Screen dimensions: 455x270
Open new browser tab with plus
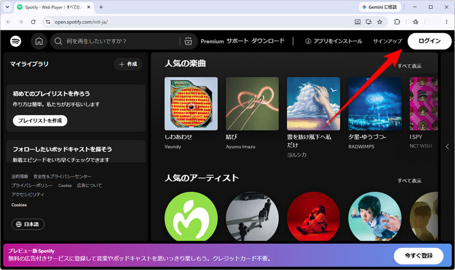pyautogui.click(x=101, y=7)
